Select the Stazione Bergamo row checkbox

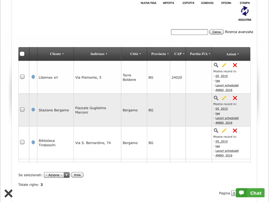(x=22, y=109)
